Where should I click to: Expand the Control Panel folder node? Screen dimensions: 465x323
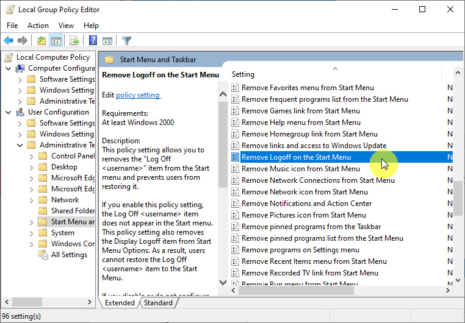[31, 156]
